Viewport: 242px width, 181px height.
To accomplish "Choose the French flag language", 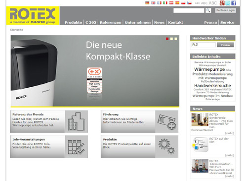I will pos(159,3).
